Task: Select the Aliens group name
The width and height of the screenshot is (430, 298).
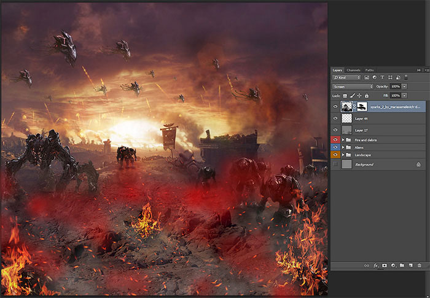Action: [359, 148]
